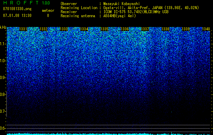The width and height of the screenshot is (213, 135).
Task: Click the meteor label
Action: click(48, 10)
